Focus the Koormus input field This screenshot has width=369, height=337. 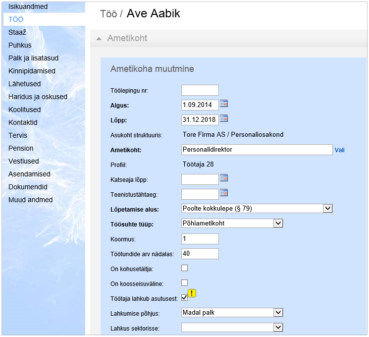click(200, 239)
